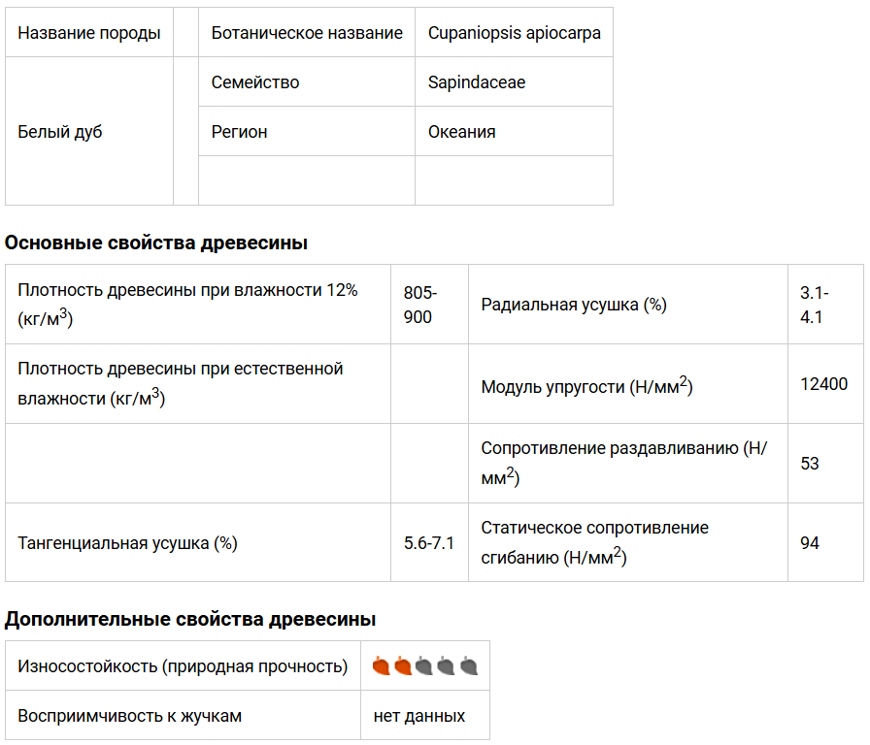Select the 'Cupaniopsis apiocarpa' botanical name cell

coord(514,33)
